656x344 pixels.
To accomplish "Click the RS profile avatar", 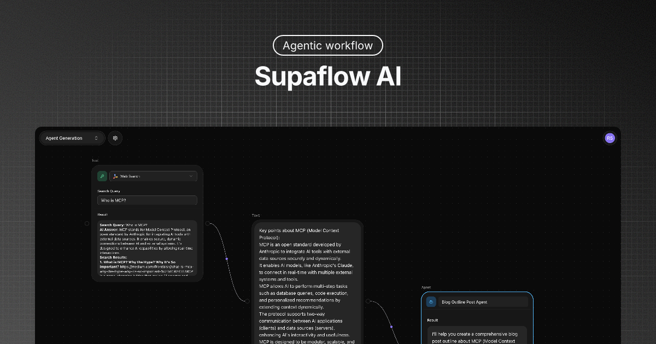I will tap(610, 138).
